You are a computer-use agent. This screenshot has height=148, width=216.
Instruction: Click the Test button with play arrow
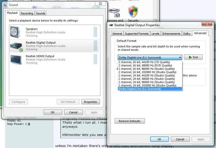(x=193, y=57)
